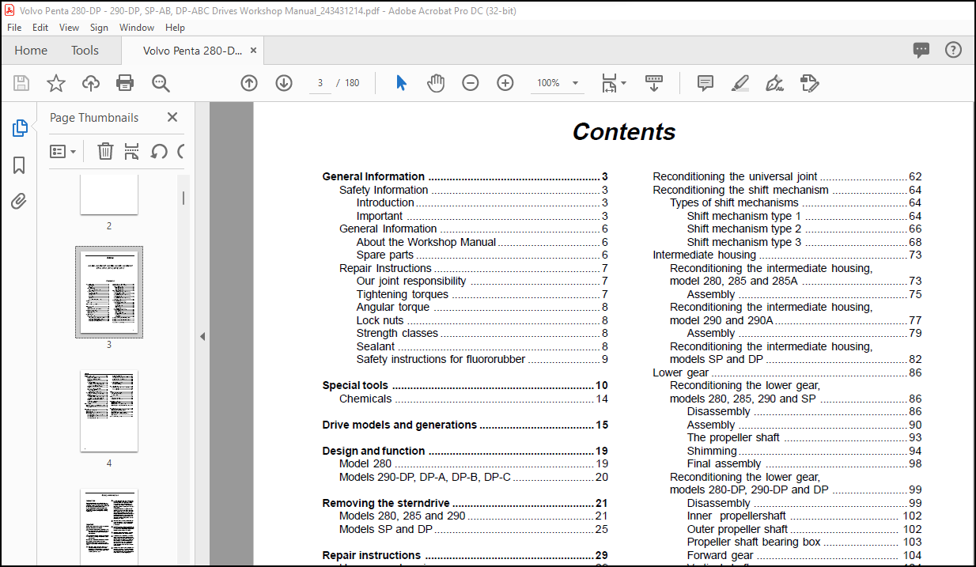The width and height of the screenshot is (976, 567).
Task: Click Tightening torques contents line
Action: (482, 294)
